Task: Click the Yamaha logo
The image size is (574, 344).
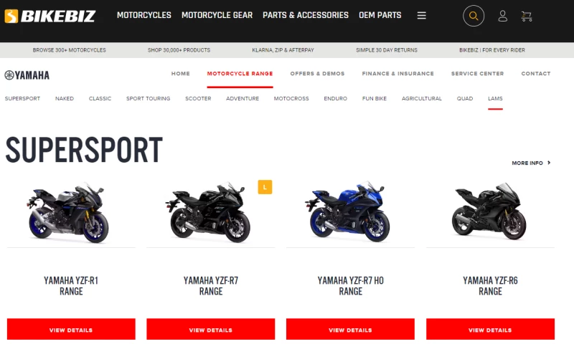Action: pos(27,75)
